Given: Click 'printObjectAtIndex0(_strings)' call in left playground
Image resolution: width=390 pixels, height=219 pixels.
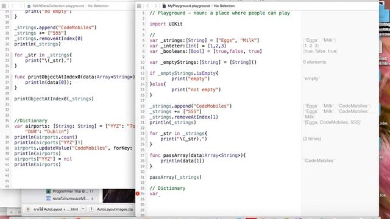Looking at the screenshot, I should [x=54, y=99].
